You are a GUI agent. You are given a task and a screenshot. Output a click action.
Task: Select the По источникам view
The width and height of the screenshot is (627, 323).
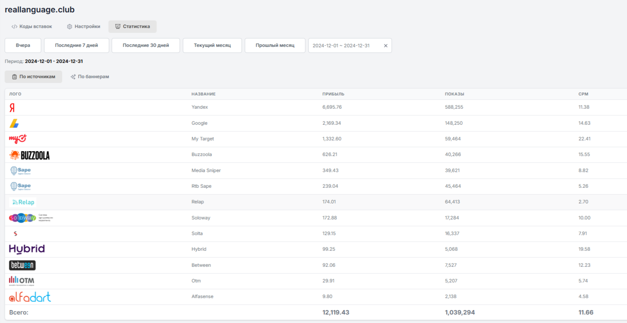(33, 77)
